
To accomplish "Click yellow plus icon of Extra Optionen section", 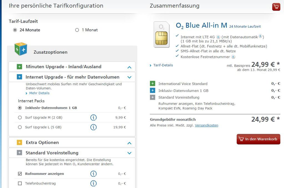I will point(19,142).
